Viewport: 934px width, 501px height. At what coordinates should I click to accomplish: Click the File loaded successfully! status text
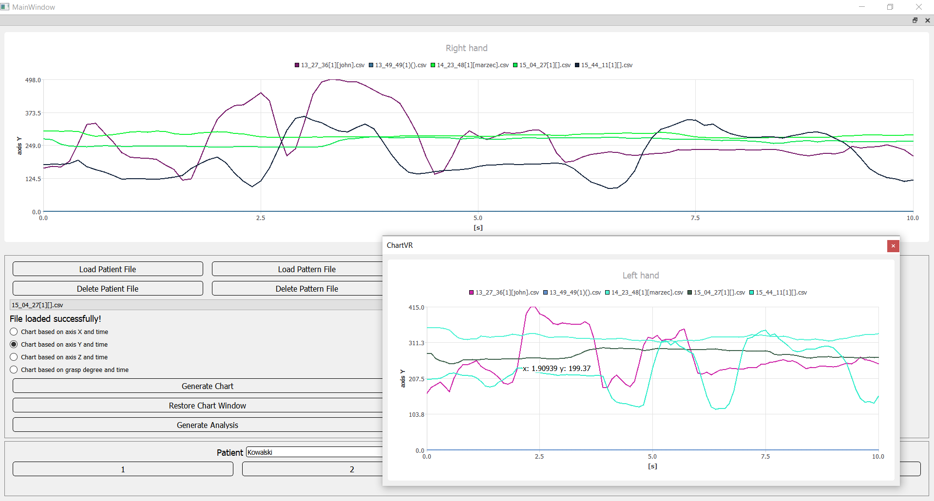[56, 319]
